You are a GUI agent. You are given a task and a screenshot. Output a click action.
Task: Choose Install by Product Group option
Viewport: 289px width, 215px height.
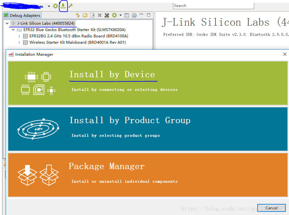click(x=148, y=129)
